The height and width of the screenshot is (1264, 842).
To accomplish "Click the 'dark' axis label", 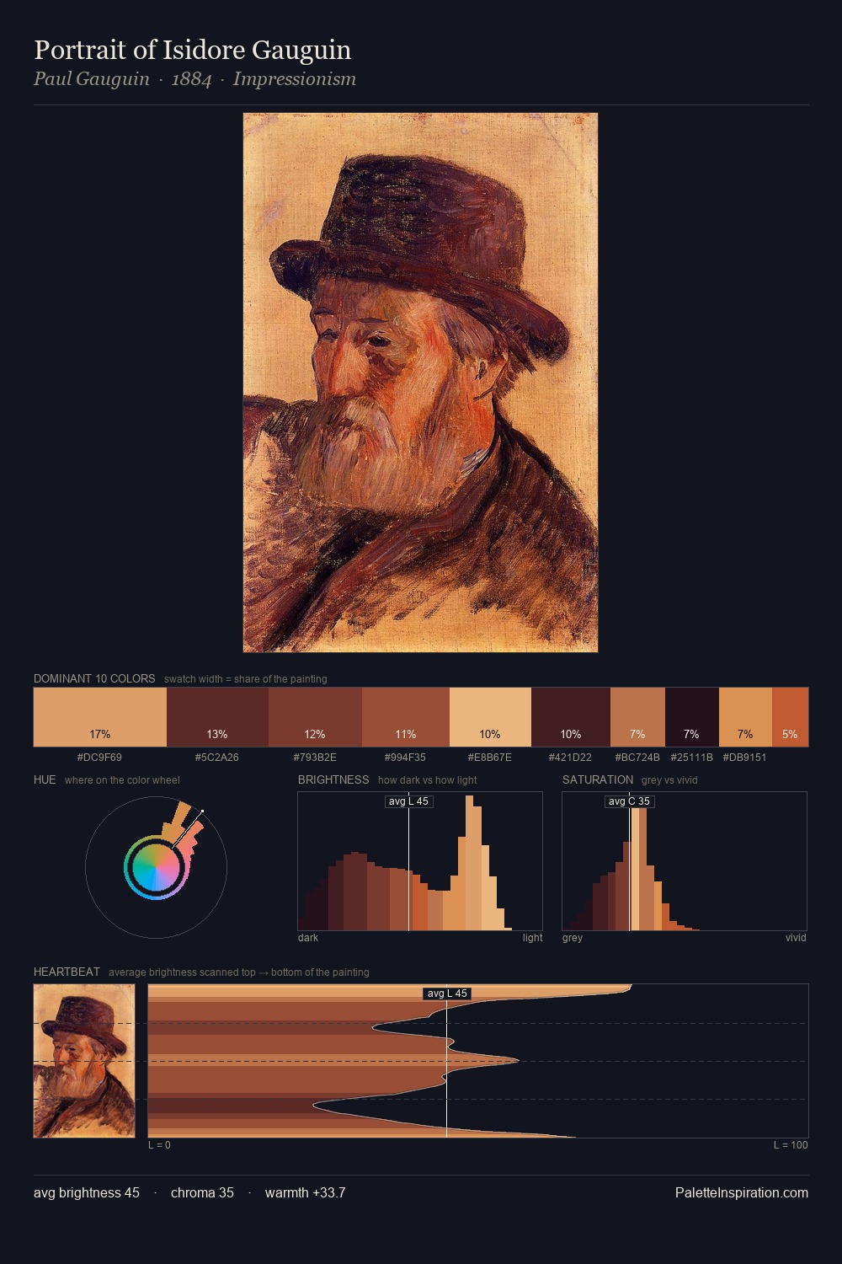I will coord(308,938).
